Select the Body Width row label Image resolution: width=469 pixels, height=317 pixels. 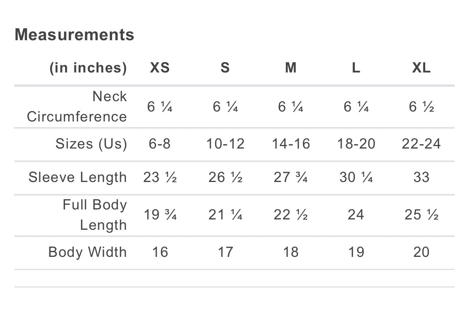click(x=88, y=252)
